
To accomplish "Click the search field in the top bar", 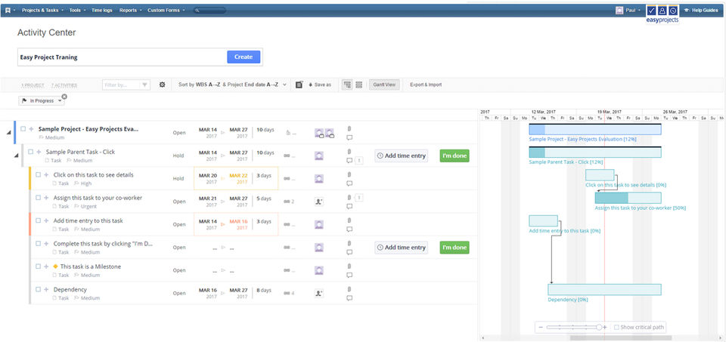I will coord(210,10).
